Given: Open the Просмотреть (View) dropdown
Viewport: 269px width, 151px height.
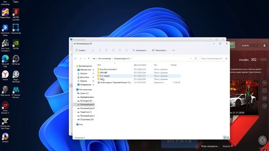Looking at the screenshot, I should pyautogui.click(x=160, y=50).
